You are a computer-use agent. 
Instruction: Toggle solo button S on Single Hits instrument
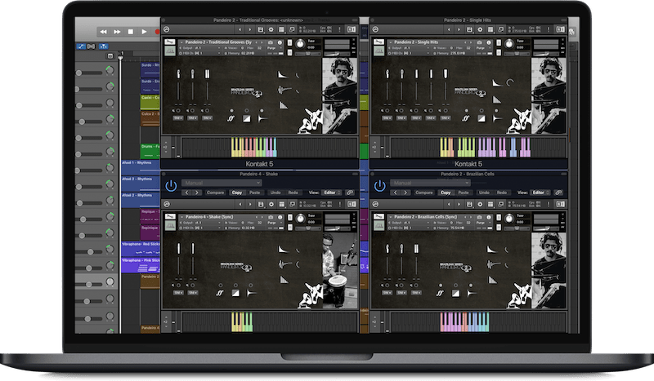click(x=498, y=42)
